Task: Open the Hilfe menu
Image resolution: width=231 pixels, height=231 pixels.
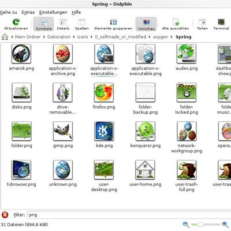Action: click(x=76, y=12)
